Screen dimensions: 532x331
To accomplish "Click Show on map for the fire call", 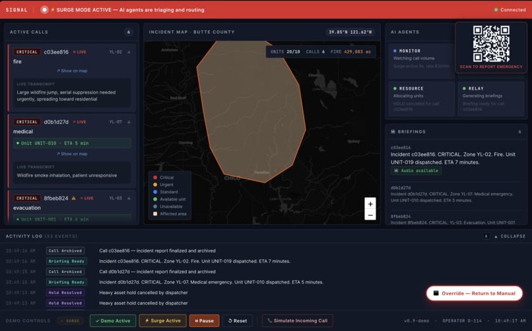I will point(72,71).
